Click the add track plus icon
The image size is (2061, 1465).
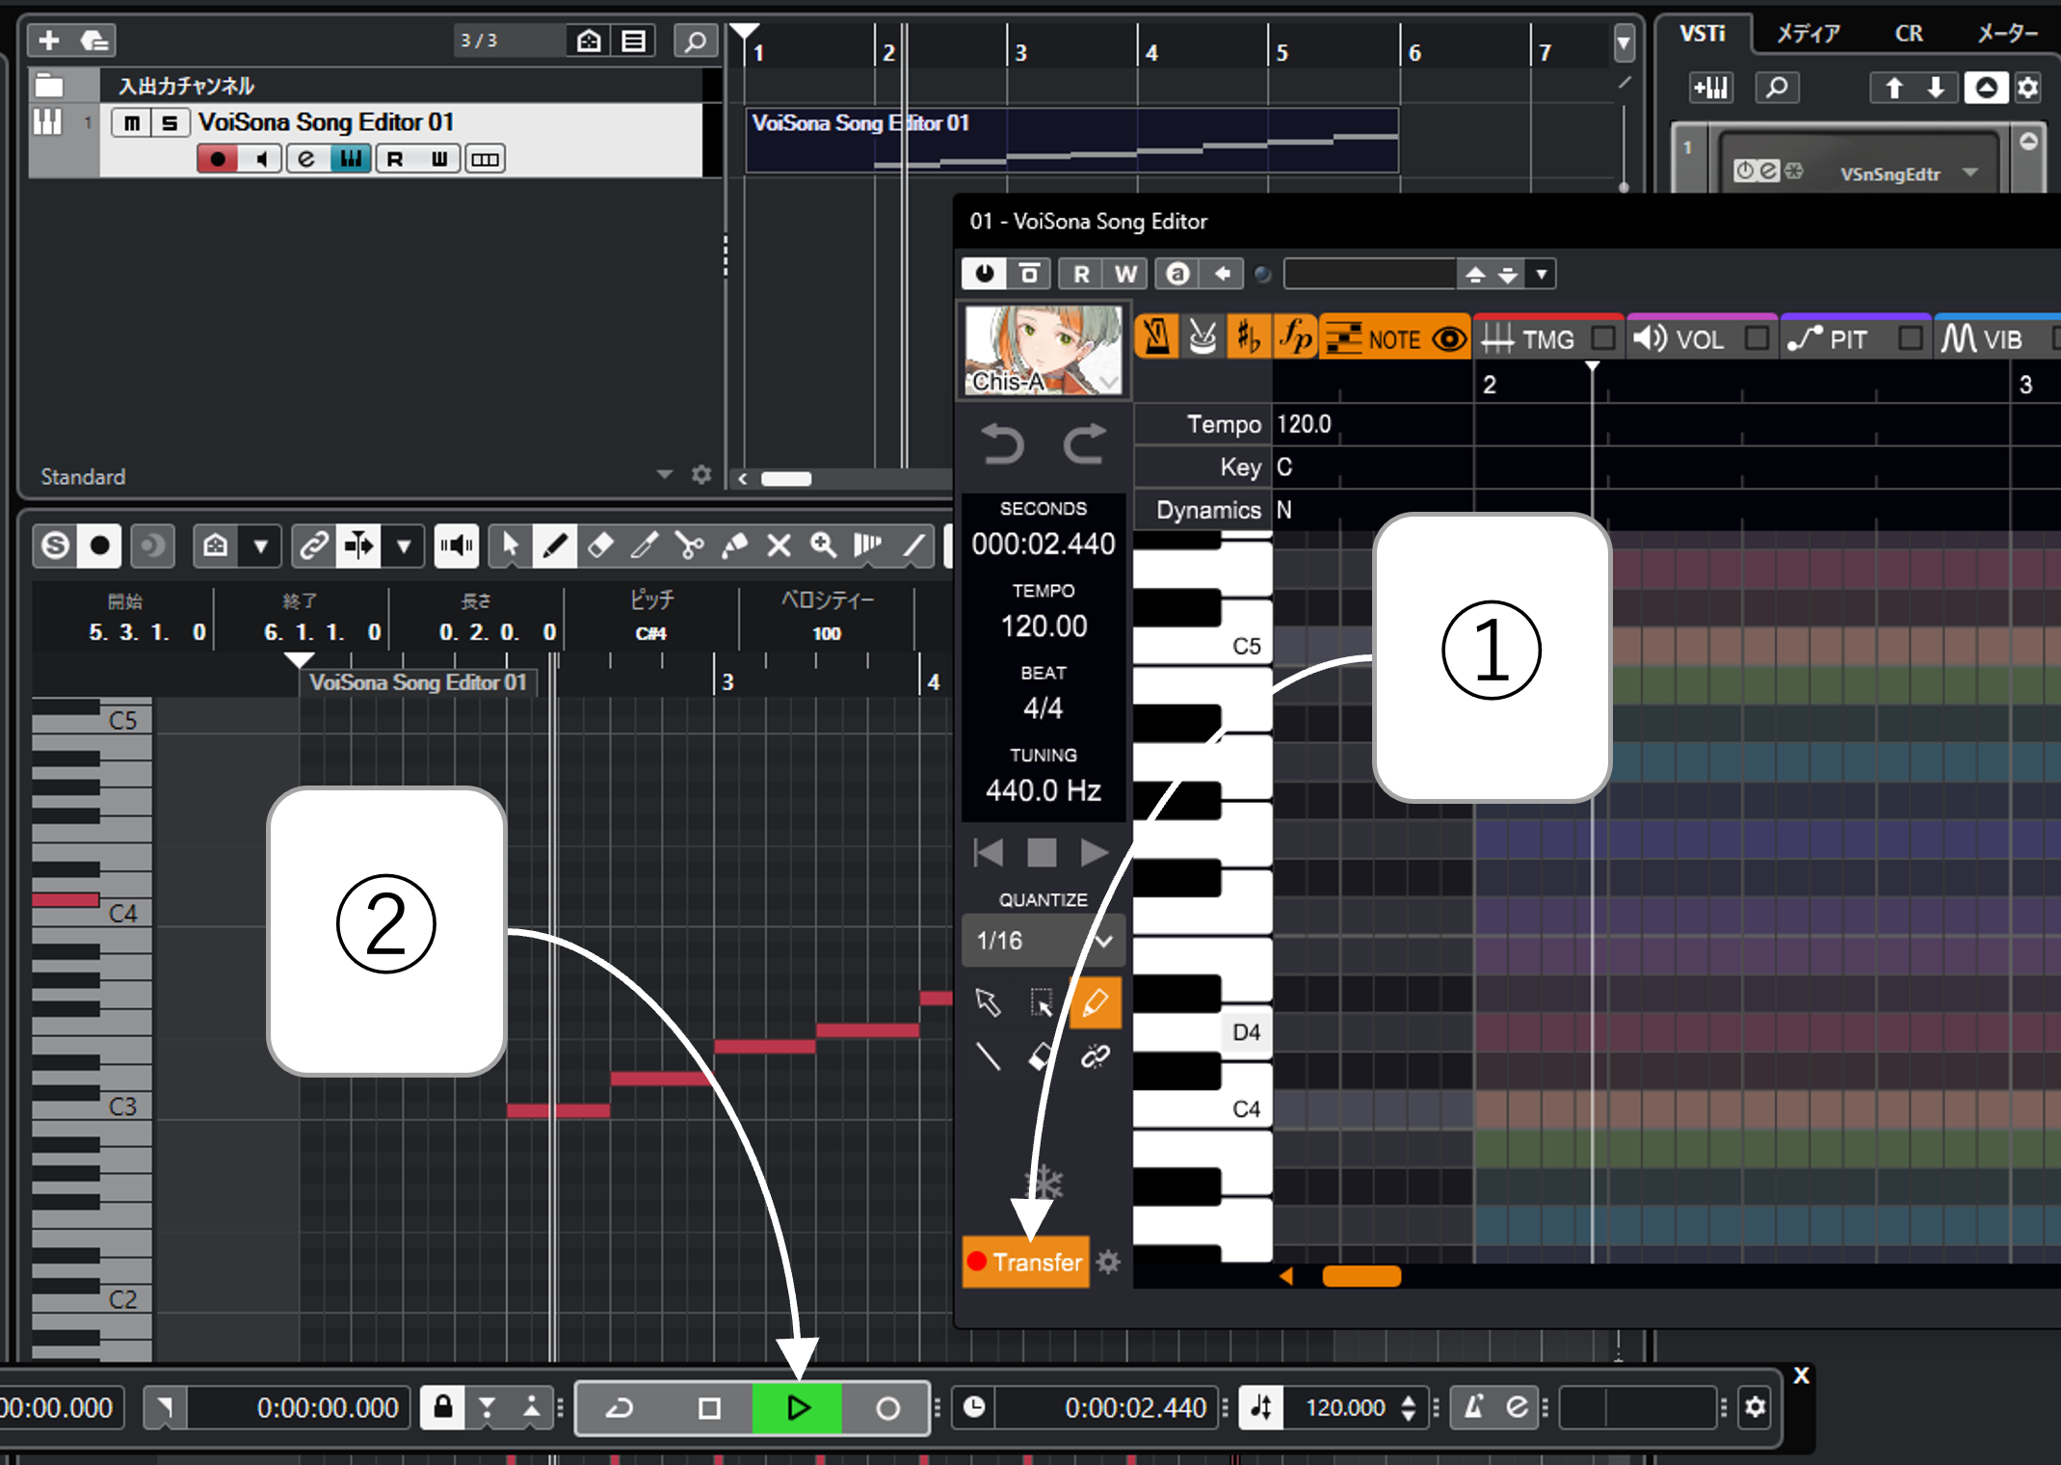[49, 40]
